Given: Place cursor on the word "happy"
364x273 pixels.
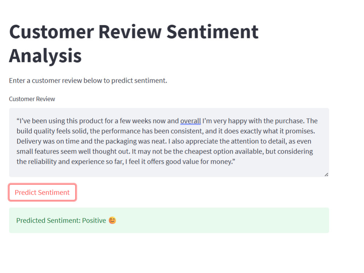Looking at the screenshot, I should point(237,121).
